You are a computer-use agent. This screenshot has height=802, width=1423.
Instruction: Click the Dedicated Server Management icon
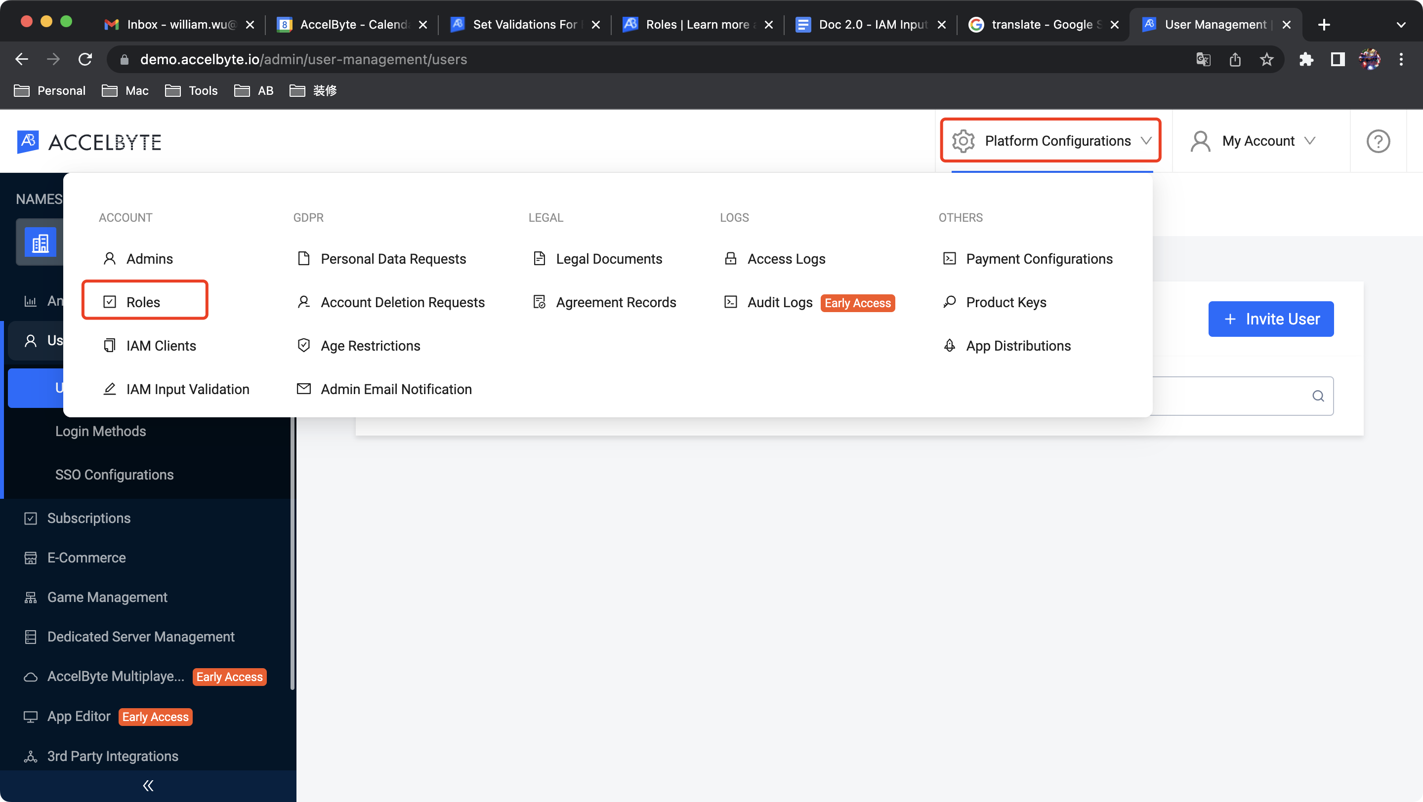(x=30, y=637)
